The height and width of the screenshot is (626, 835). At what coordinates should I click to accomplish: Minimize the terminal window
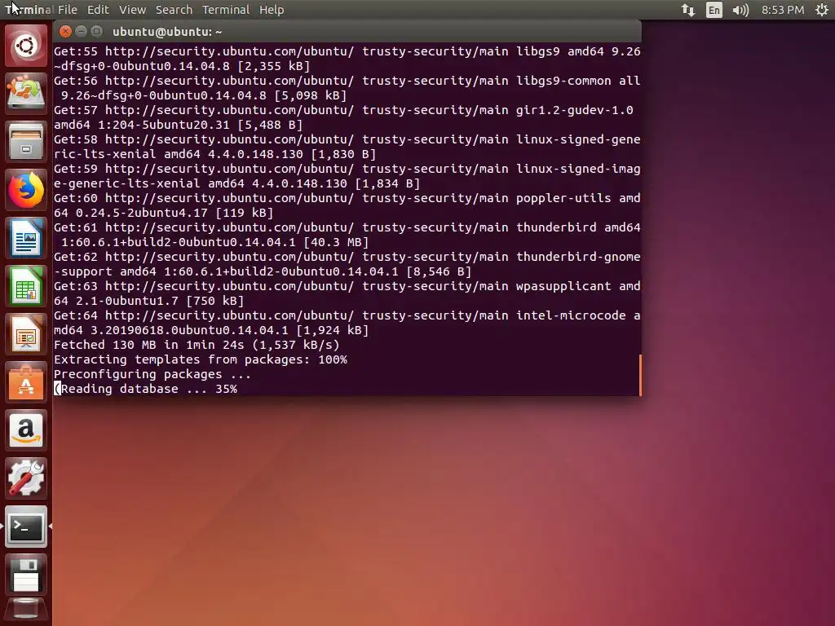[x=81, y=32]
